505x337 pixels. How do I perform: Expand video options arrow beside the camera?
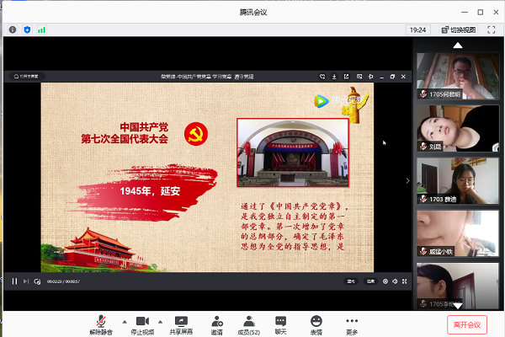(x=161, y=321)
